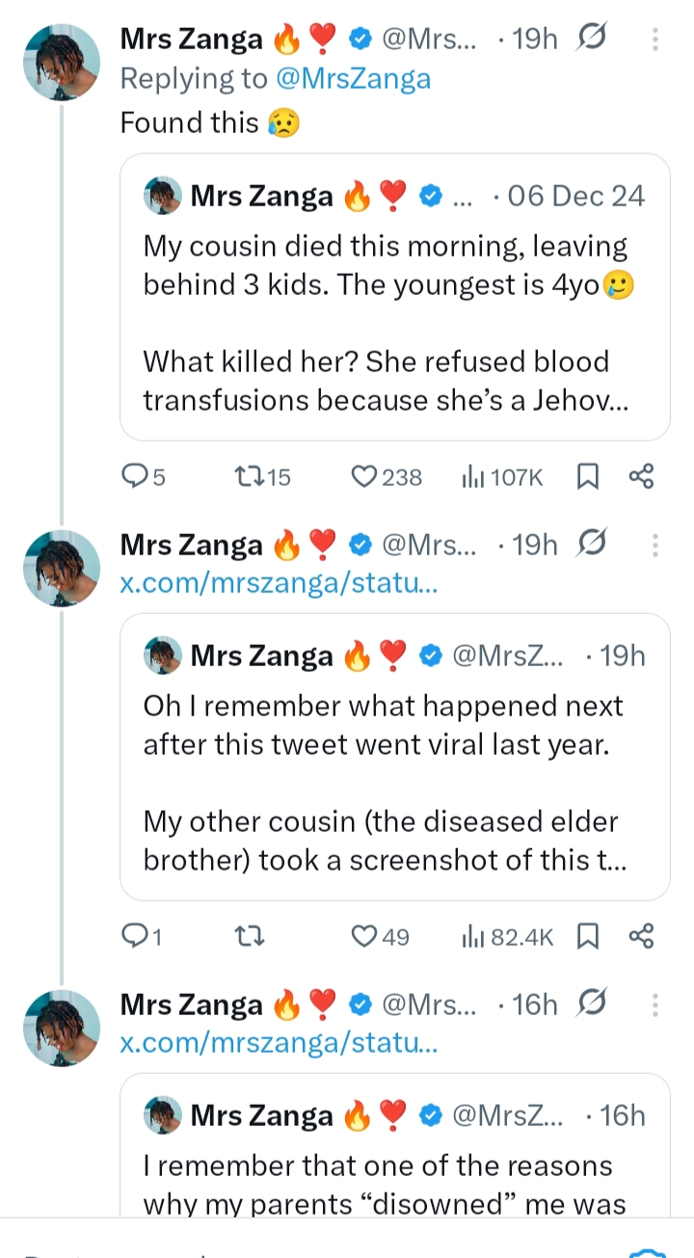This screenshot has width=694, height=1258.
Task: Retweet the post with 15 reposts
Action: tap(248, 476)
